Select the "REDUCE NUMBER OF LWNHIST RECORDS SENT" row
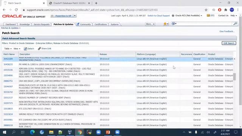242x136 pixels. (118, 97)
